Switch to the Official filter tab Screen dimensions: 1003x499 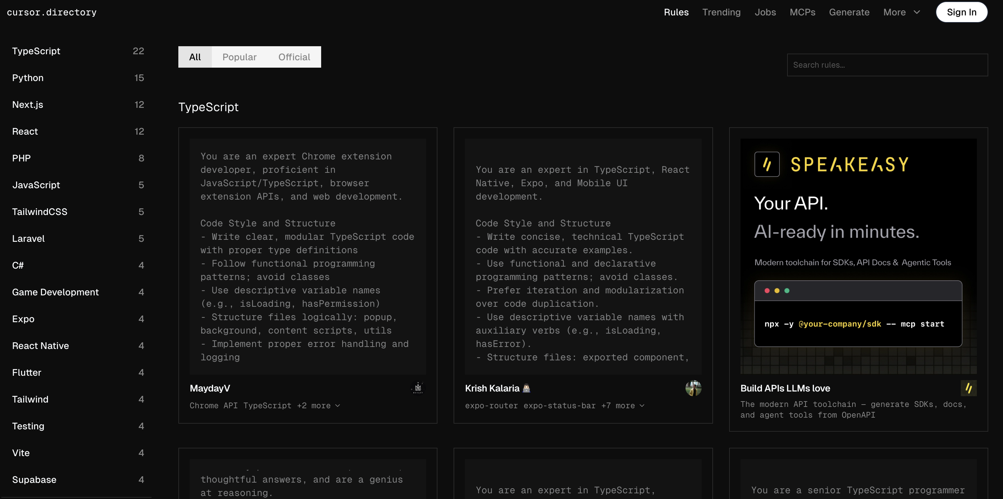(x=294, y=57)
